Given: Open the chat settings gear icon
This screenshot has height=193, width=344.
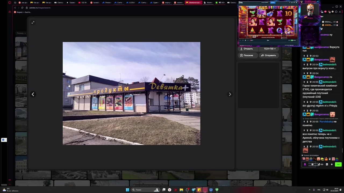Looking at the screenshot, I should click(332, 164).
